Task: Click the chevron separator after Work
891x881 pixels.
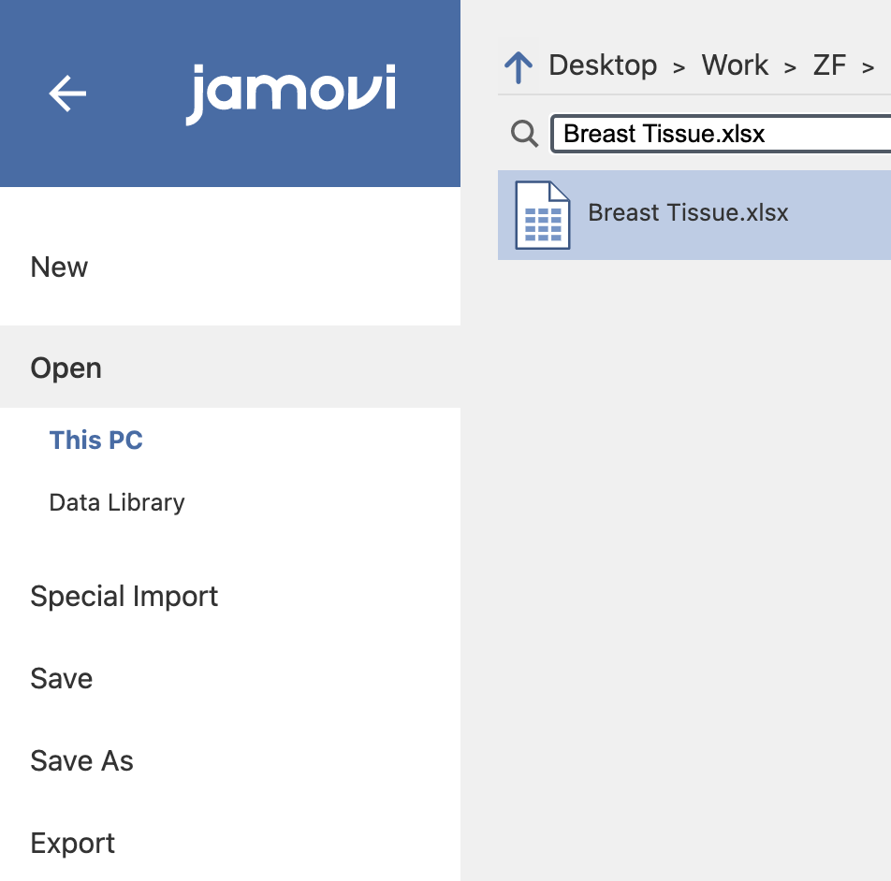Action: 790,68
